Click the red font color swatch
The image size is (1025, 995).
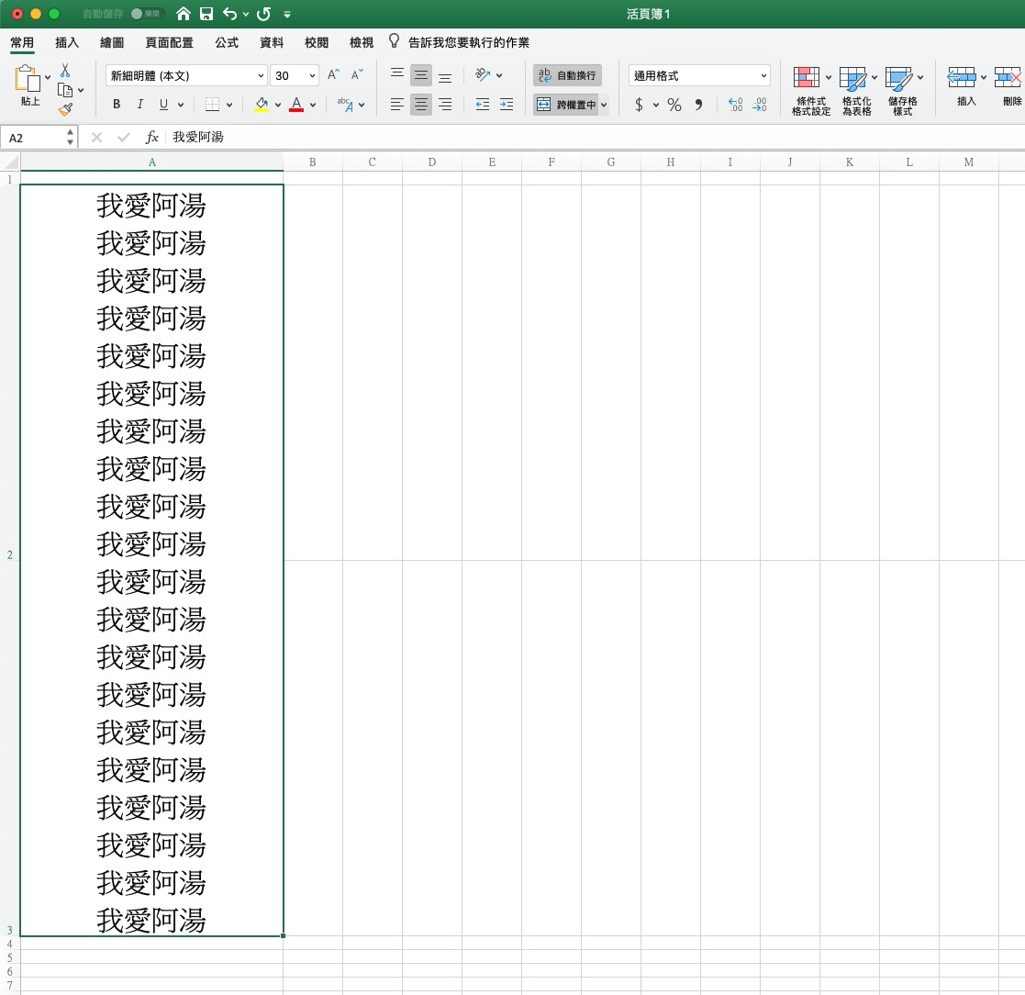click(296, 105)
